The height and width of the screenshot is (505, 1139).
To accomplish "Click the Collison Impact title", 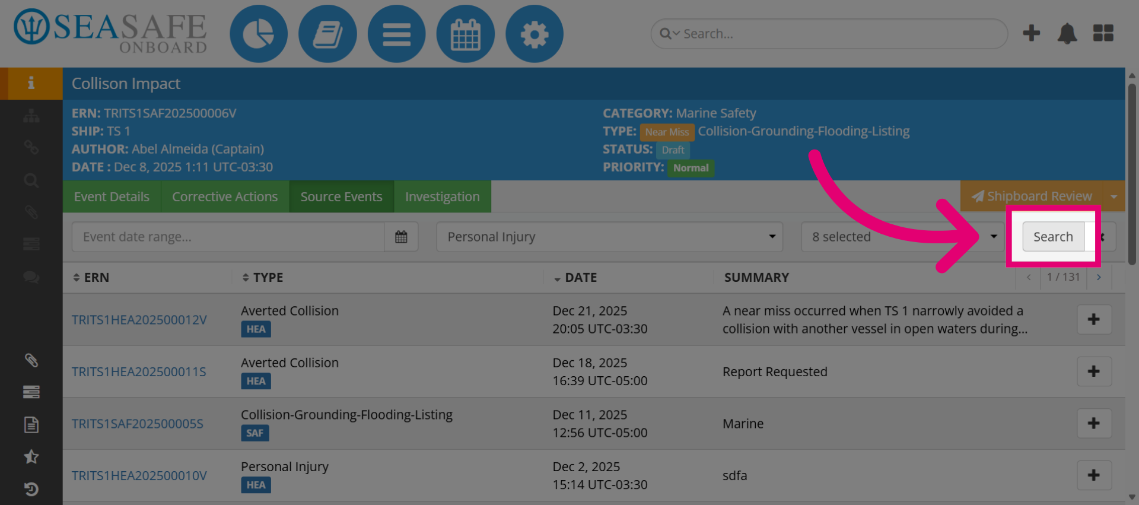I will coord(126,84).
